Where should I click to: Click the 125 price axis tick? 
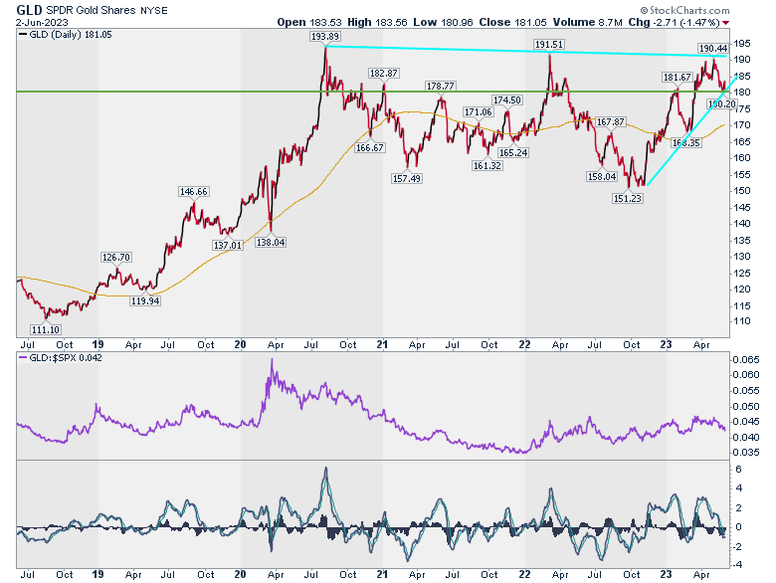742,274
